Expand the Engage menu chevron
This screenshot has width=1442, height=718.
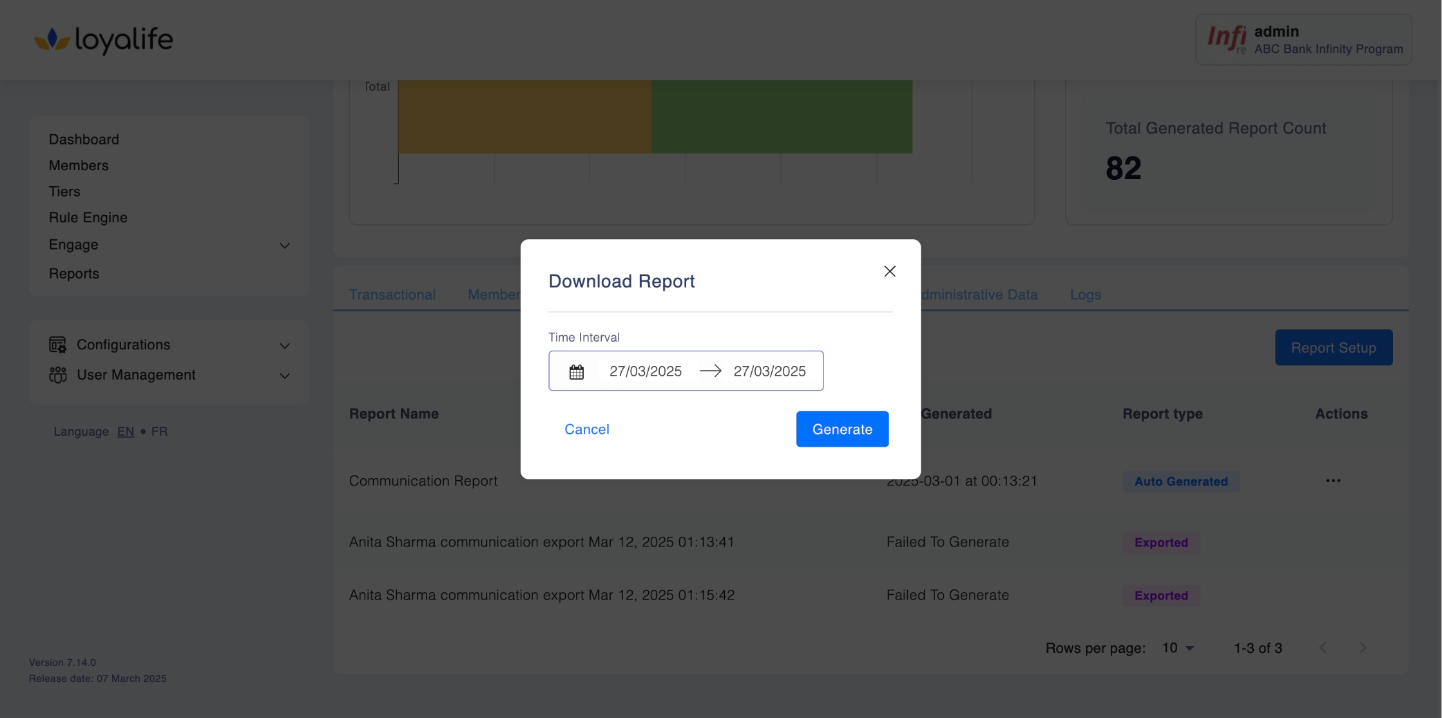(x=285, y=246)
